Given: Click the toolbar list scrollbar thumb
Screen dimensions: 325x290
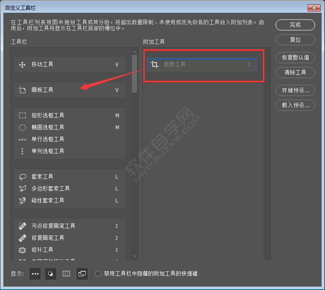Looking at the screenshot, I should point(134,74).
